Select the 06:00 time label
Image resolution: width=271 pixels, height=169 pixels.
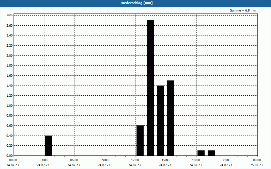pyautogui.click(x=74, y=160)
